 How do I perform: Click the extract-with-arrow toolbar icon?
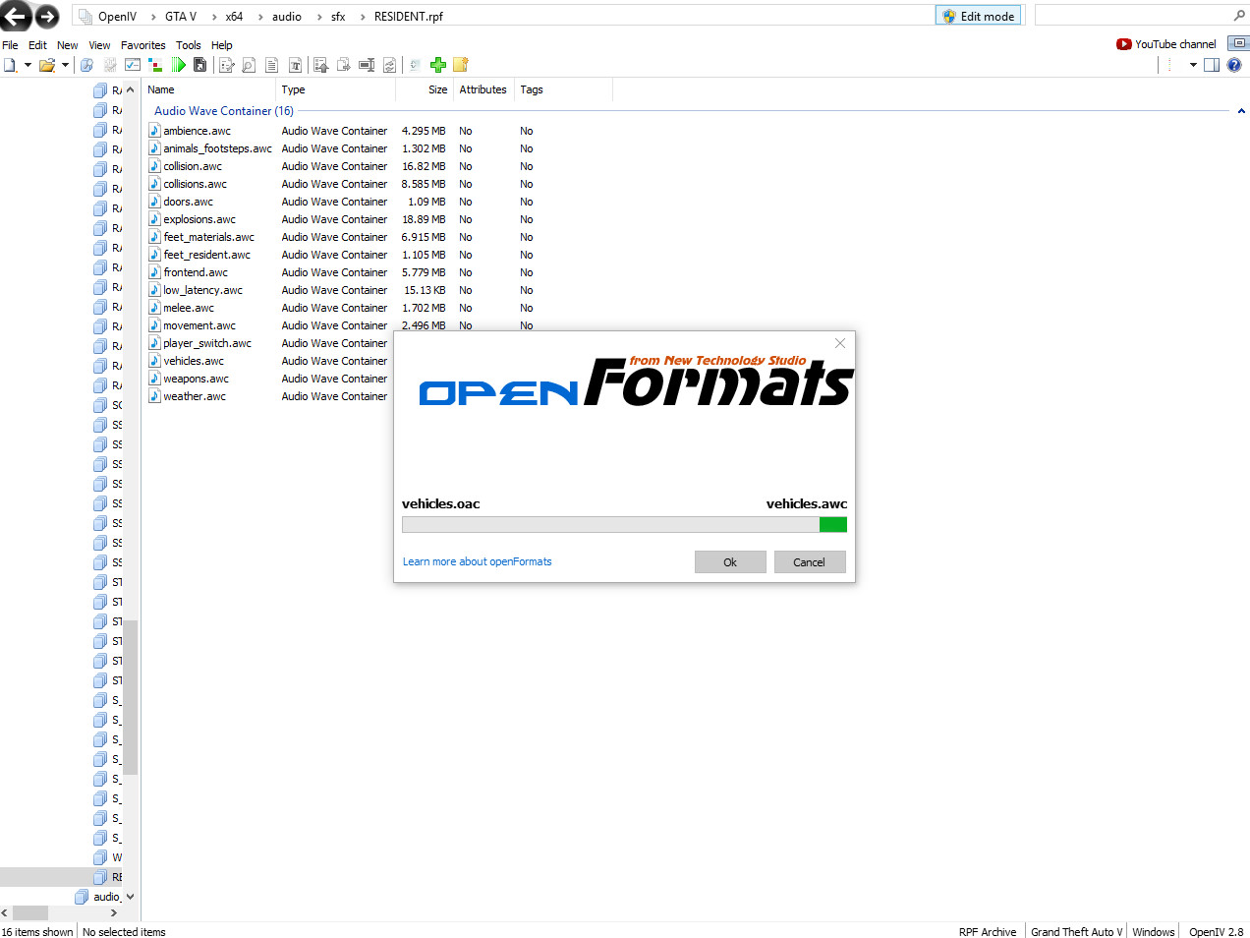point(320,65)
